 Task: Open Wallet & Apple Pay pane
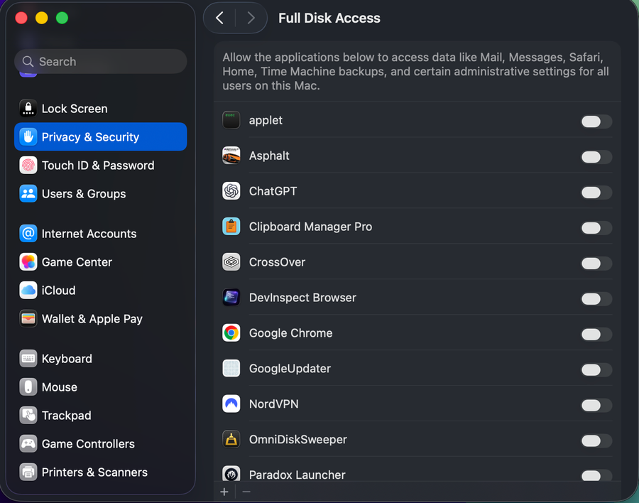click(101, 318)
